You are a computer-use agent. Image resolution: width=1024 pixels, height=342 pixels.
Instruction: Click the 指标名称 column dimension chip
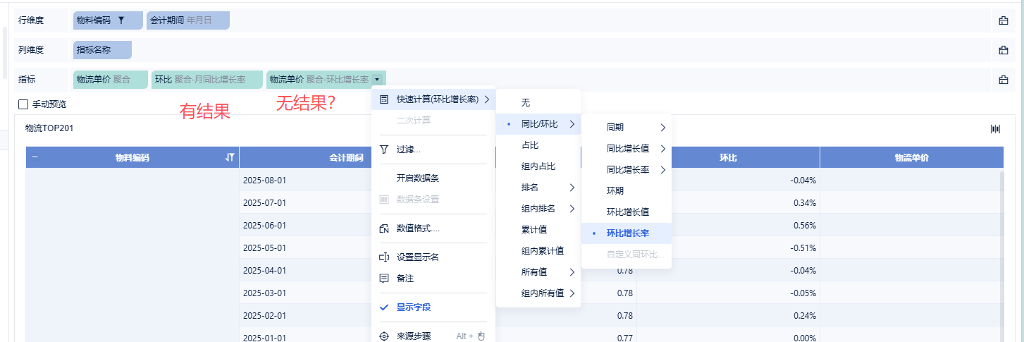(x=102, y=50)
